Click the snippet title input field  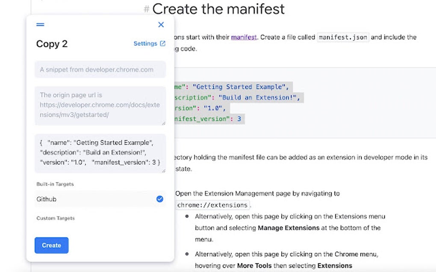click(x=100, y=69)
